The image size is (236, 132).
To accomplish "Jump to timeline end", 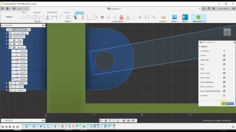I will pyautogui.click(x=17, y=127).
